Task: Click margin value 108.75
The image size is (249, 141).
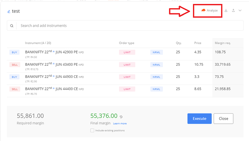Action: pyautogui.click(x=220, y=52)
